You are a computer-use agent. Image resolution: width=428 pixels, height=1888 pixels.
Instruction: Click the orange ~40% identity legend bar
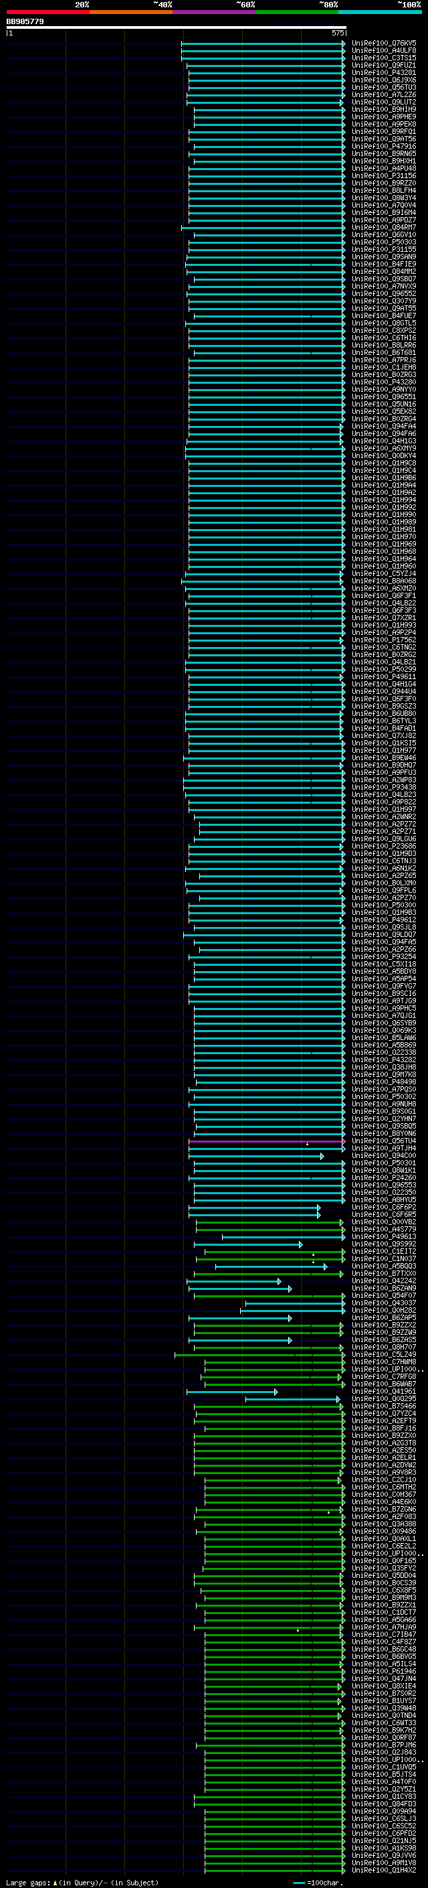pos(131,12)
